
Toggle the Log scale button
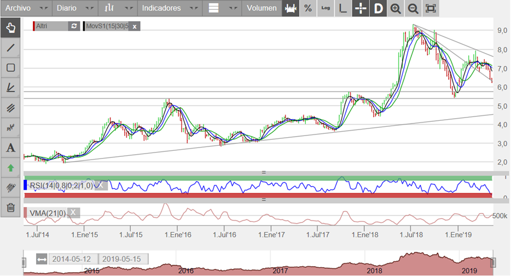pyautogui.click(x=326, y=8)
